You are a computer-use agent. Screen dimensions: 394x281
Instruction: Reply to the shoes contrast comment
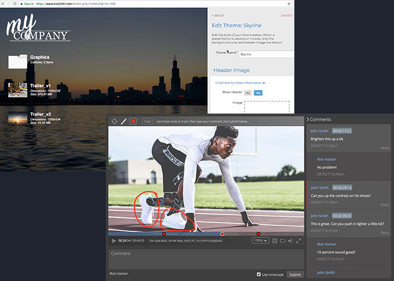pyautogui.click(x=384, y=205)
